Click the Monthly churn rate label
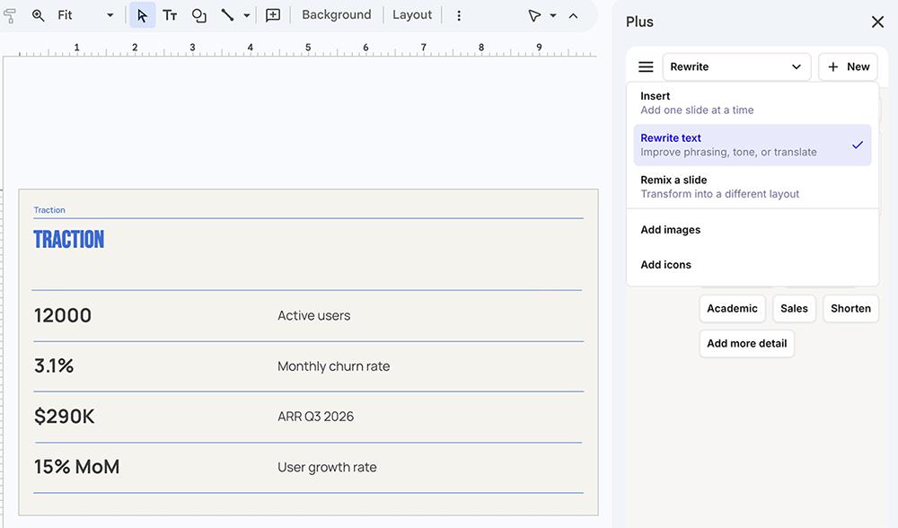Viewport: 898px width, 528px height. [333, 366]
